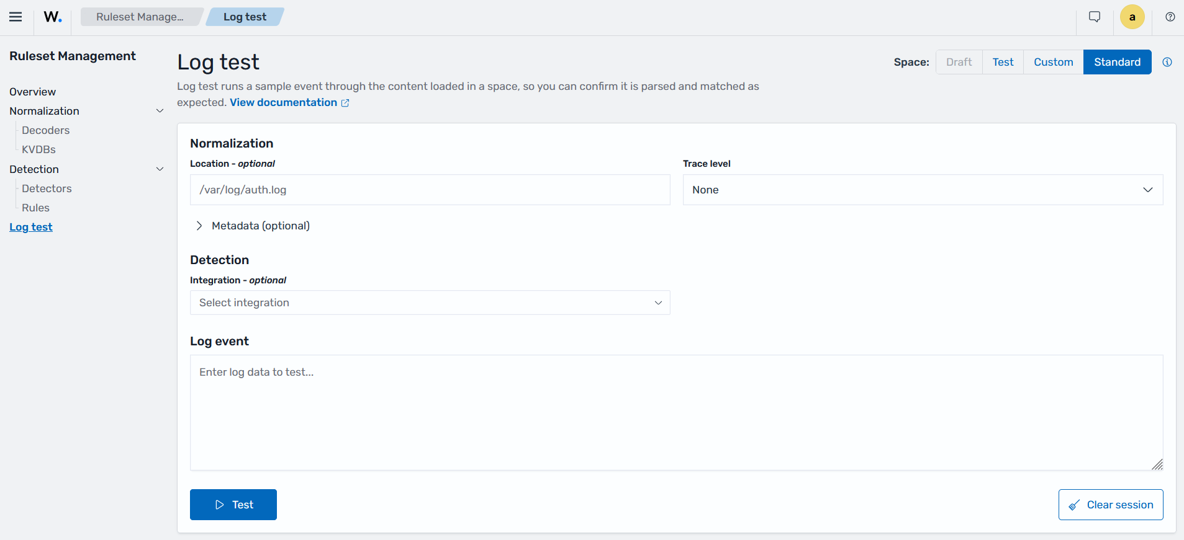Open the help question mark icon
Screen dimensions: 1184x540
(1170, 17)
